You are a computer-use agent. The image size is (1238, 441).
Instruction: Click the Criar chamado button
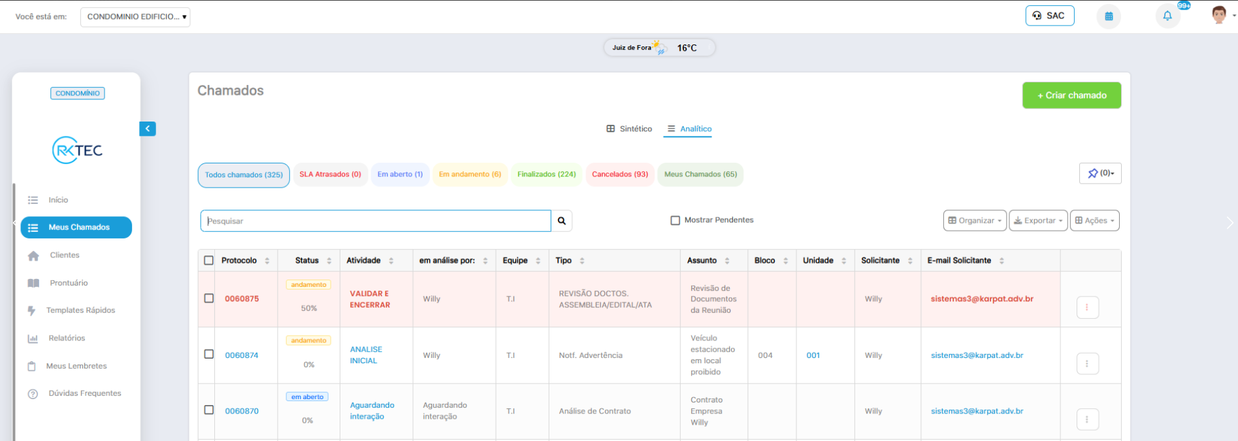point(1071,95)
